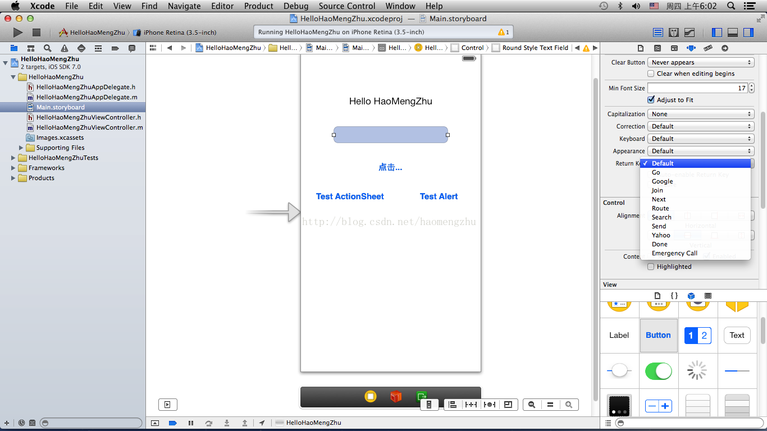Open the Symbol navigator tab
The image size is (767, 431).
(x=31, y=48)
